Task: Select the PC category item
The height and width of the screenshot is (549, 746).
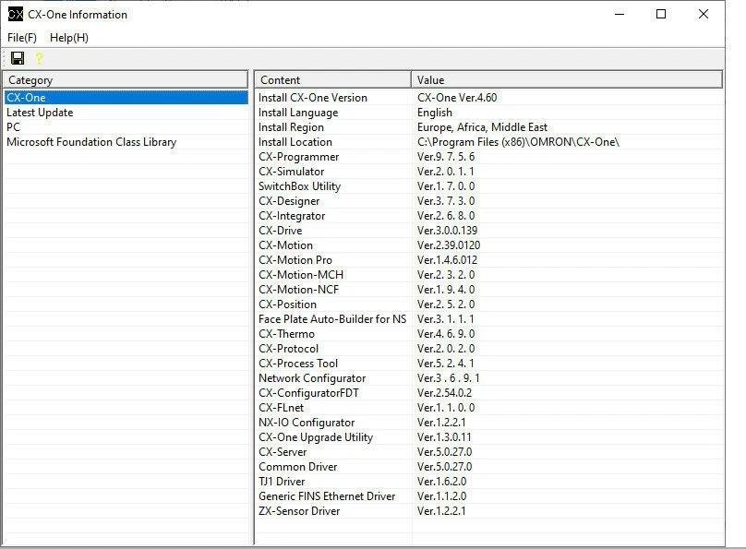Action: (x=14, y=127)
